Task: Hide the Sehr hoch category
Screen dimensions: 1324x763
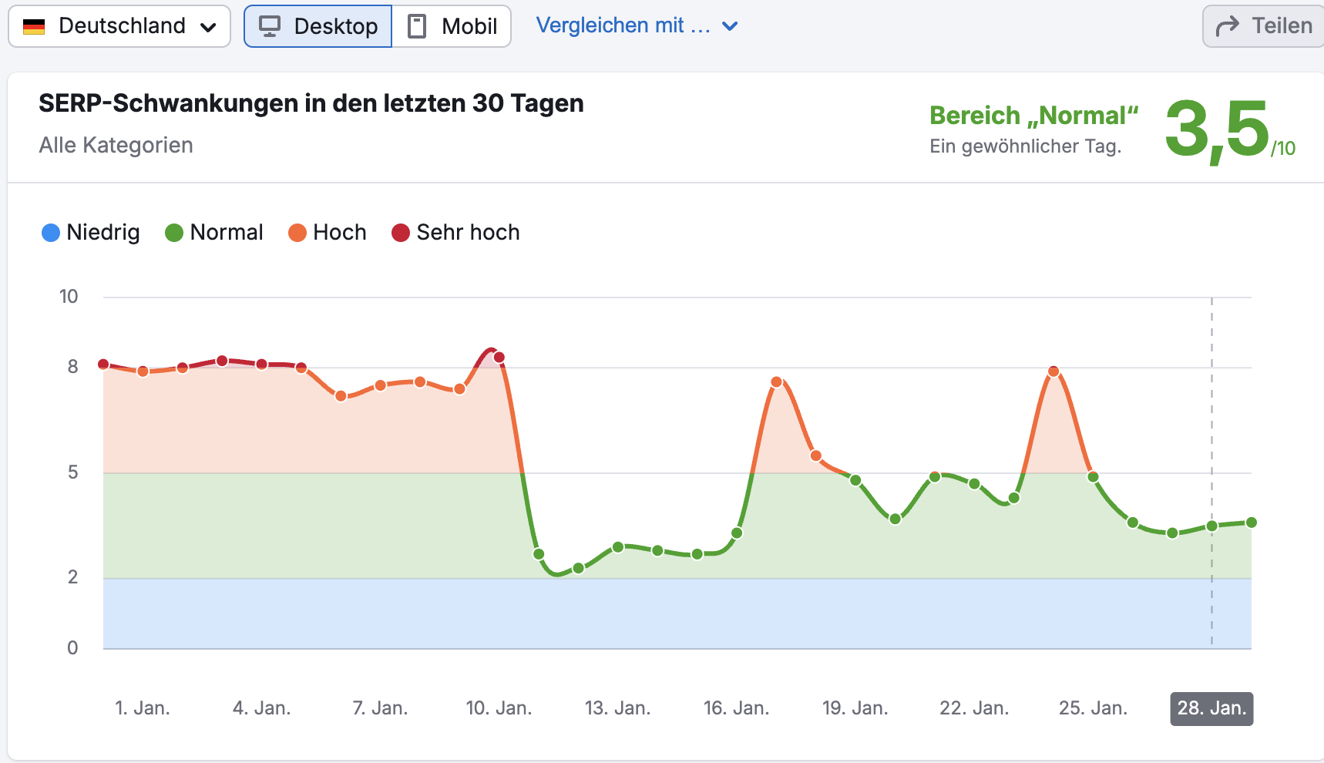Action: (x=455, y=232)
